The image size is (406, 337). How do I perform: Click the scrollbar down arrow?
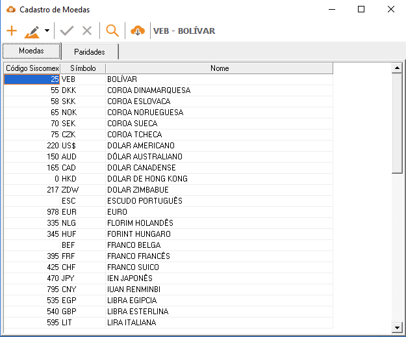pyautogui.click(x=397, y=327)
